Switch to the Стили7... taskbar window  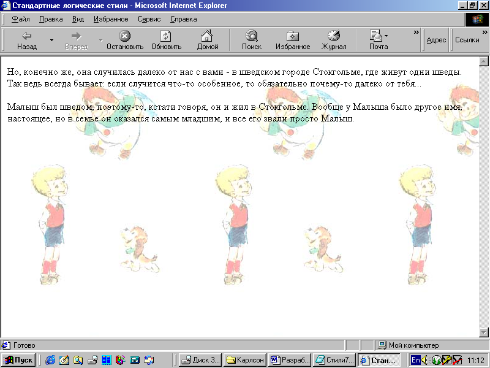click(x=334, y=360)
